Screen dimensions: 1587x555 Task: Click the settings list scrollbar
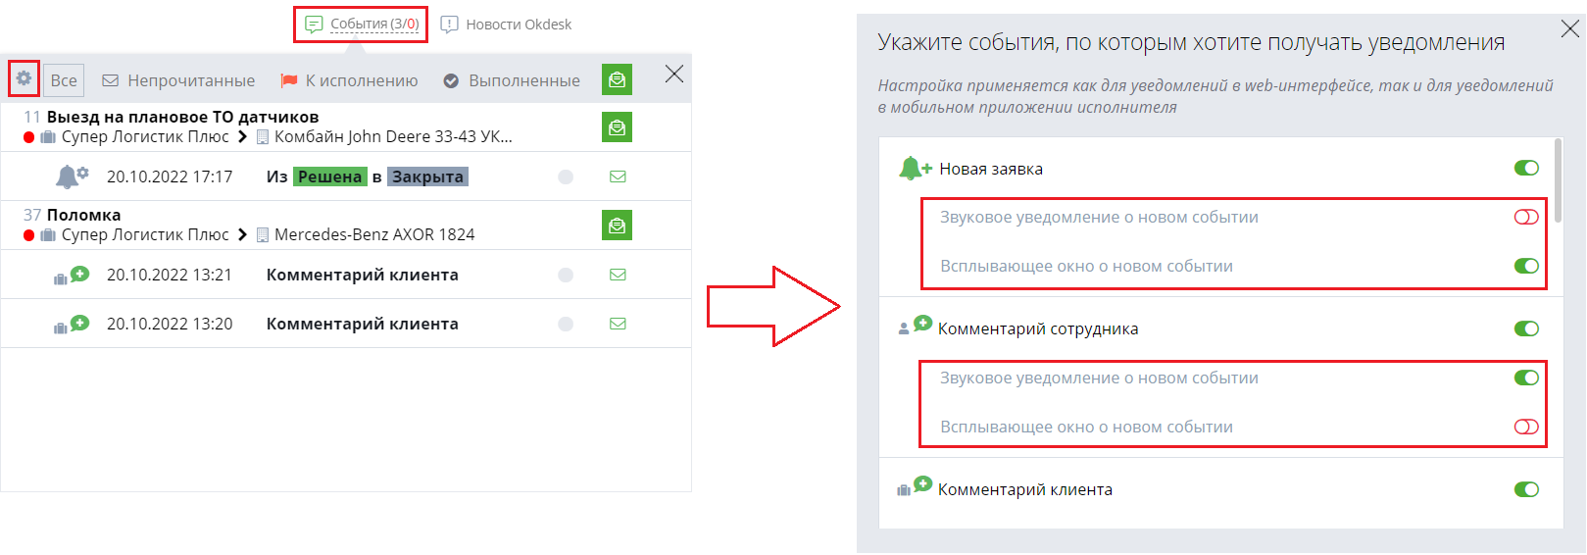click(x=1559, y=181)
